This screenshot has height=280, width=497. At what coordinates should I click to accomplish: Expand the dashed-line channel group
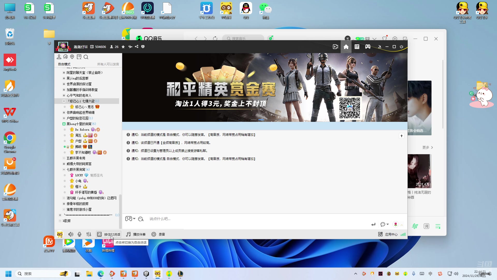(x=60, y=215)
